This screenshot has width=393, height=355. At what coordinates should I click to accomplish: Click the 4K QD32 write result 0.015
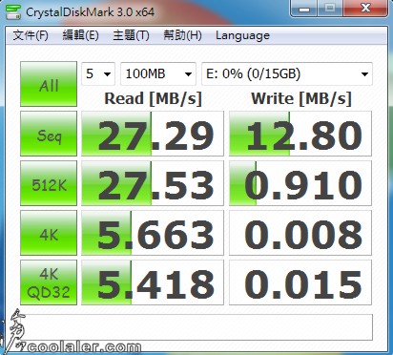coord(300,282)
